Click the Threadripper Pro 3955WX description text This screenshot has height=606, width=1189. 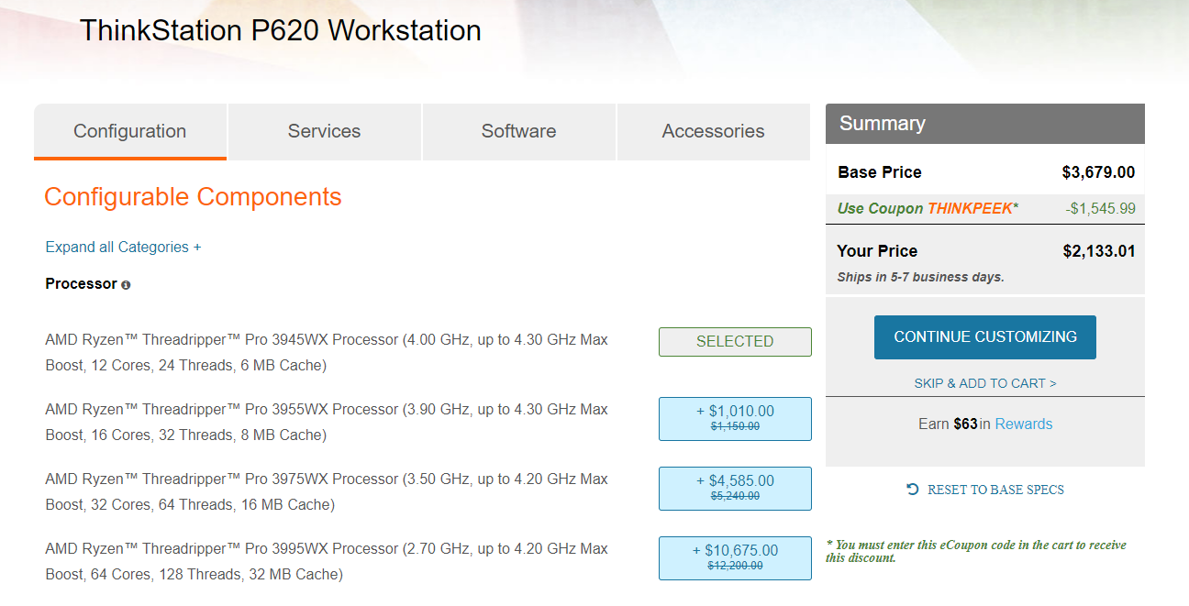327,423
